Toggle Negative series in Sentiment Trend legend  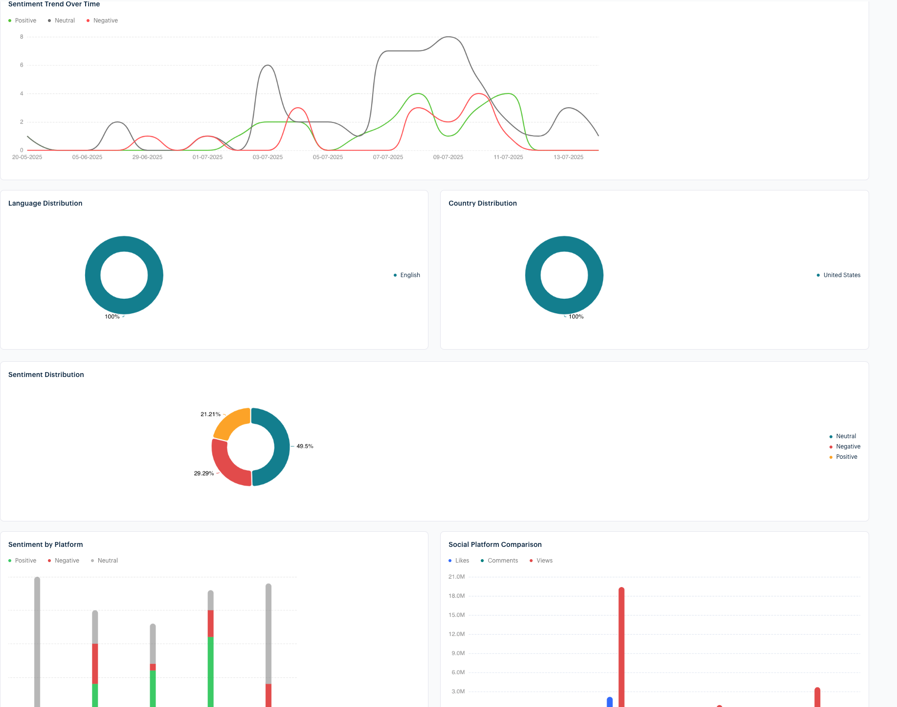click(x=102, y=21)
